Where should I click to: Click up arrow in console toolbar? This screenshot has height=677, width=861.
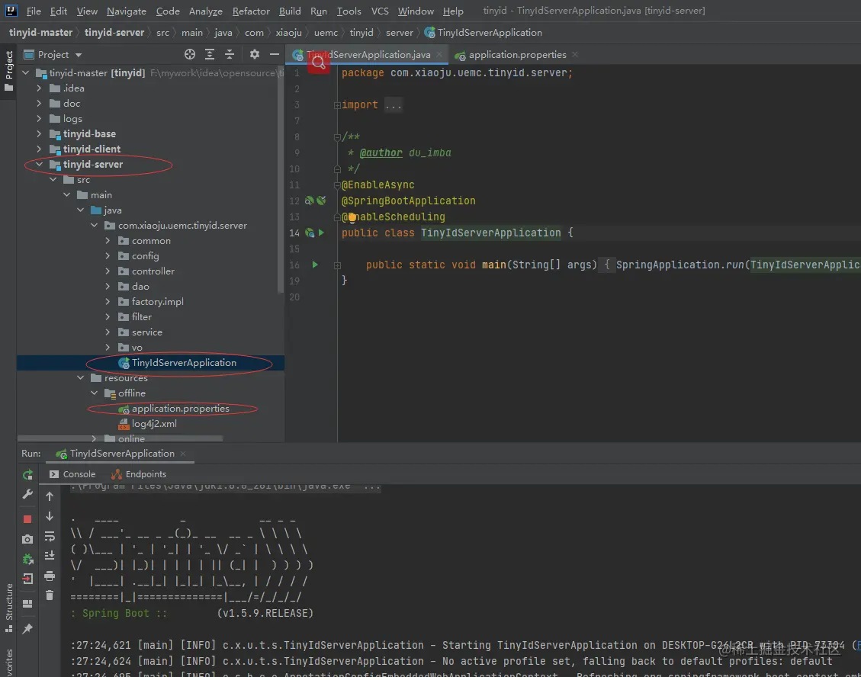click(x=50, y=496)
